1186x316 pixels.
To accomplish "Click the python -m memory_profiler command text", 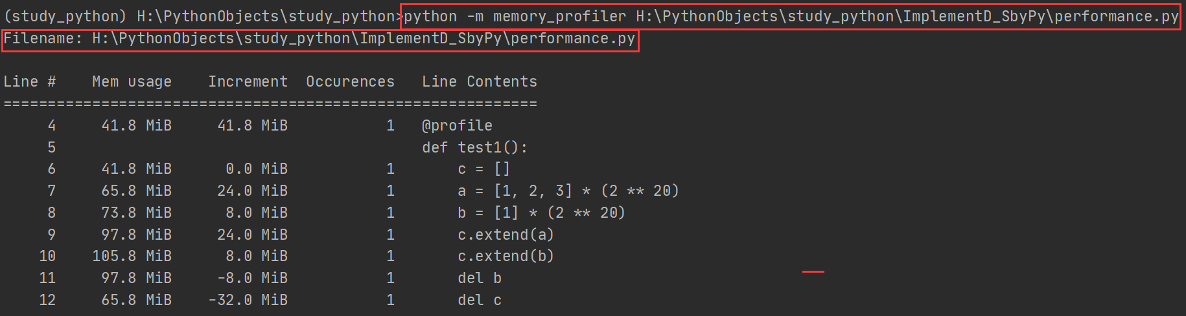I will pos(791,16).
